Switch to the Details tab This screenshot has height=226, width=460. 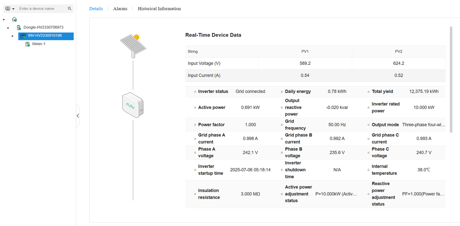pos(96,9)
